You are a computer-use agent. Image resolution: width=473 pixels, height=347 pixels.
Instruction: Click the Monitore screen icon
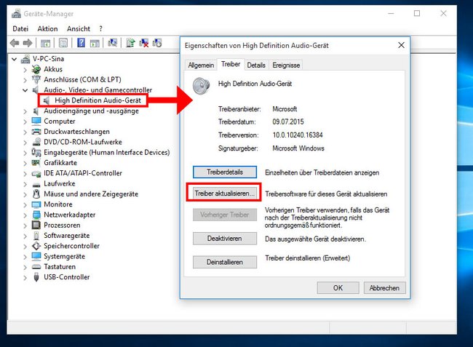tap(36, 204)
